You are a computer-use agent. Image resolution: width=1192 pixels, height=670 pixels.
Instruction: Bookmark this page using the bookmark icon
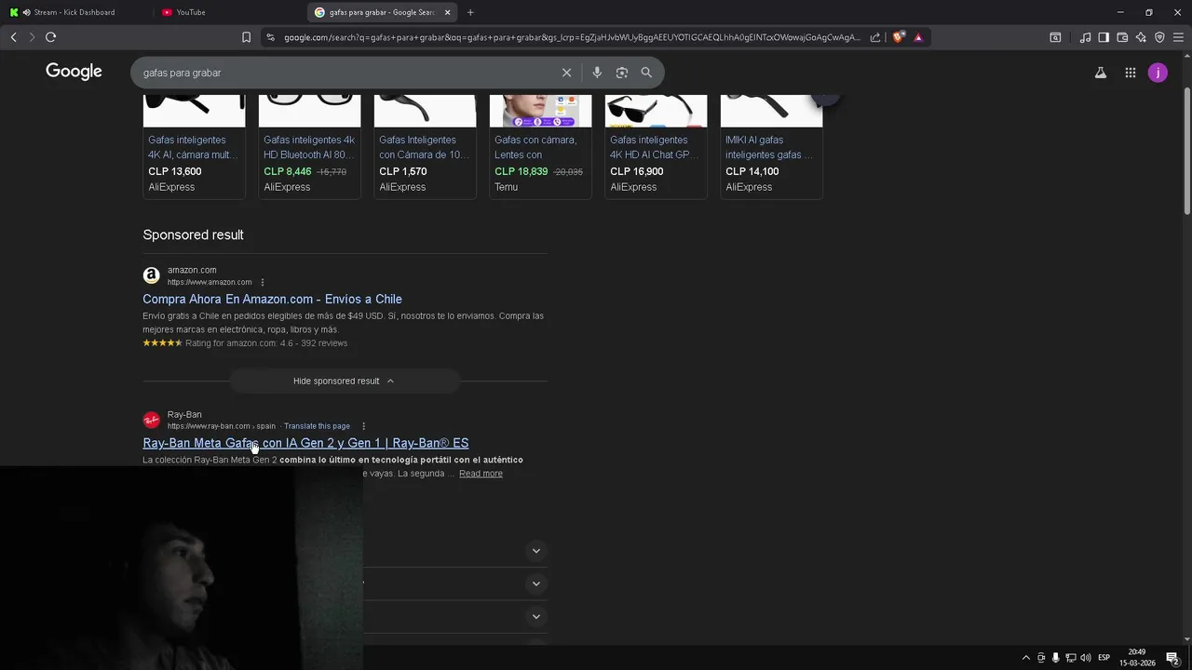246,37
